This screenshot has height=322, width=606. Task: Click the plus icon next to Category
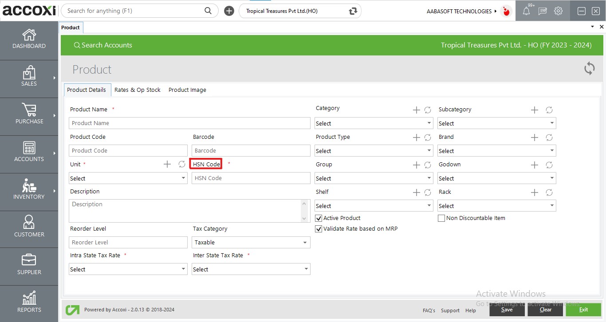point(416,110)
